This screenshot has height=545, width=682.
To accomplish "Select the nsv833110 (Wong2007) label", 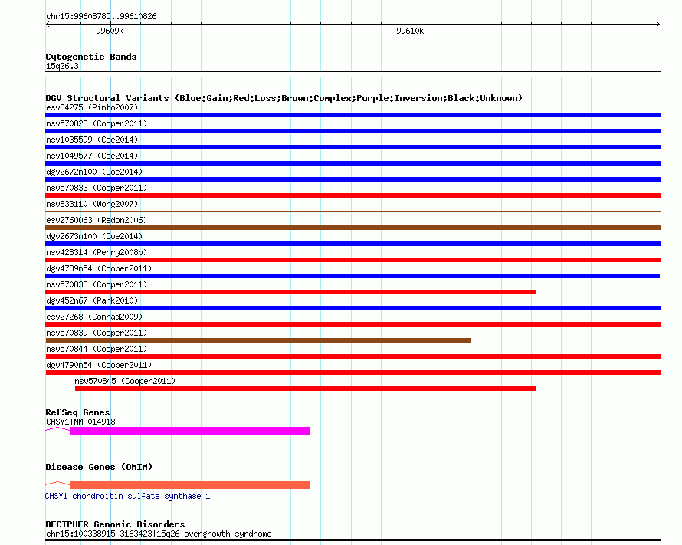I will (x=92, y=204).
